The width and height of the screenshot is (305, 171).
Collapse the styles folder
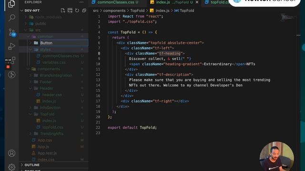click(30, 49)
